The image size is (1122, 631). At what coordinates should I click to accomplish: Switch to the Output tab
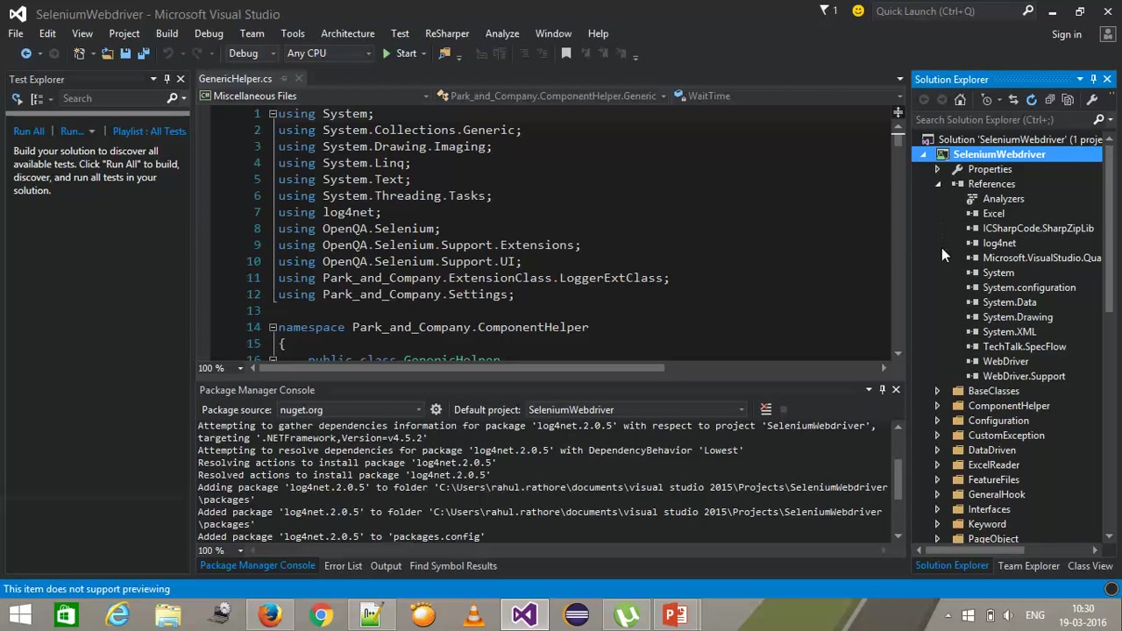386,565
